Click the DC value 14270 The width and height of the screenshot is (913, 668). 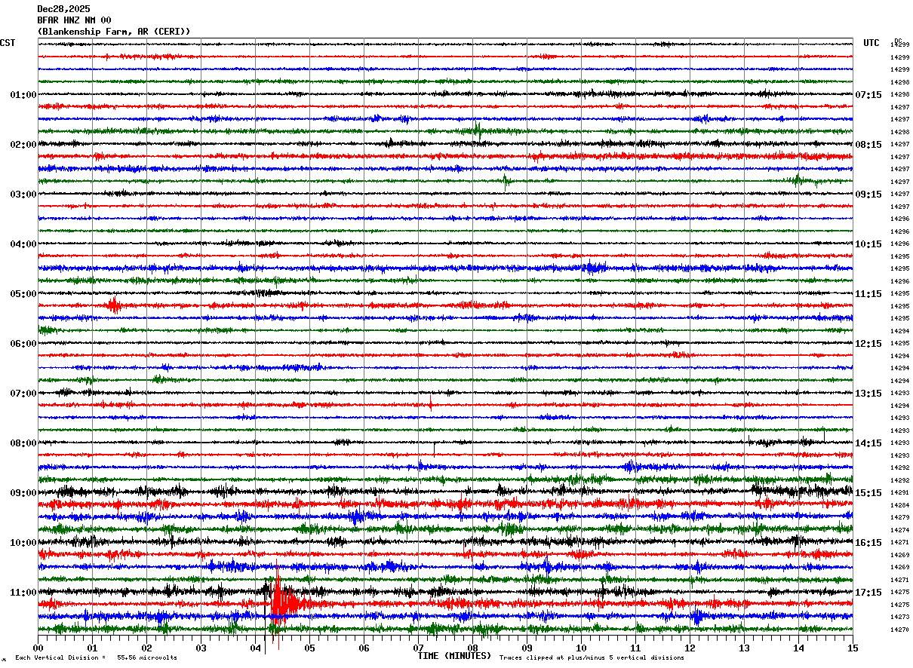[x=899, y=630]
